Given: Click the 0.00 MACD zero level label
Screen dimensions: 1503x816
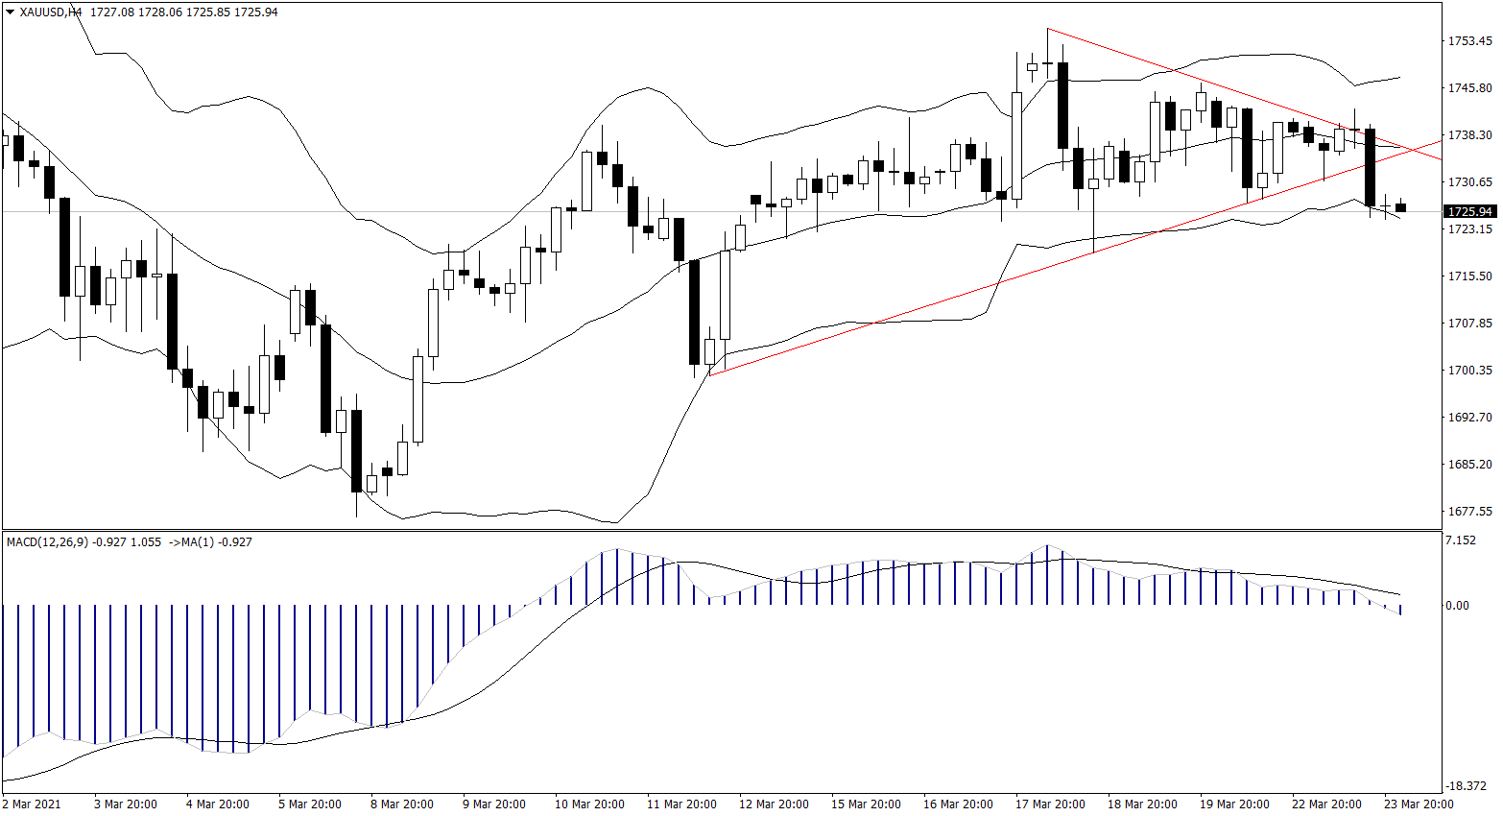Looking at the screenshot, I should [1457, 606].
